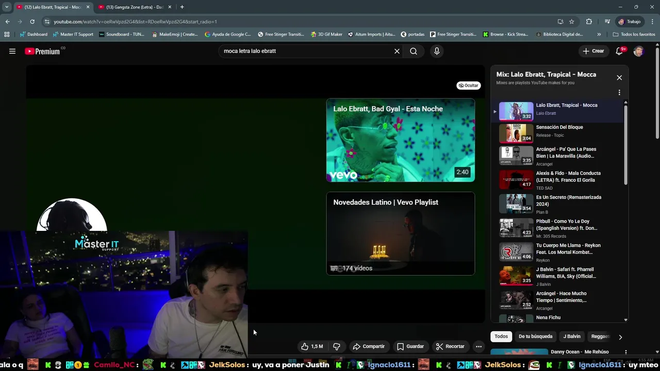Image resolution: width=660 pixels, height=371 pixels.
Task: Close the Mix playlist panel
Action: click(619, 77)
